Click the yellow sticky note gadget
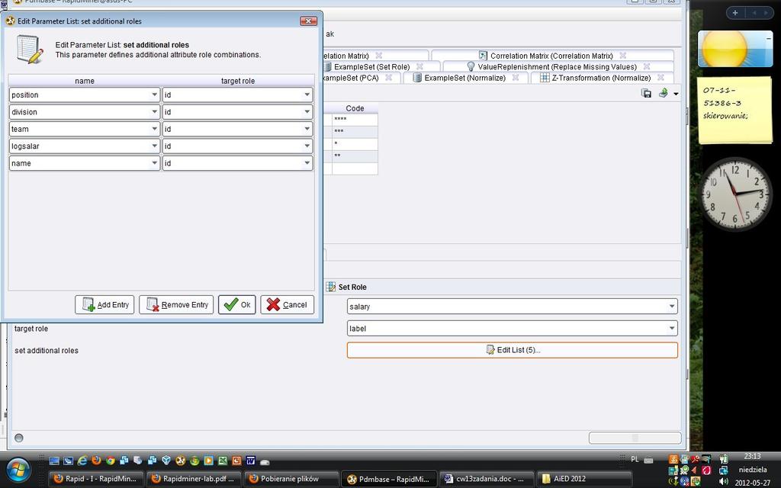The image size is (781, 488). tap(734, 111)
